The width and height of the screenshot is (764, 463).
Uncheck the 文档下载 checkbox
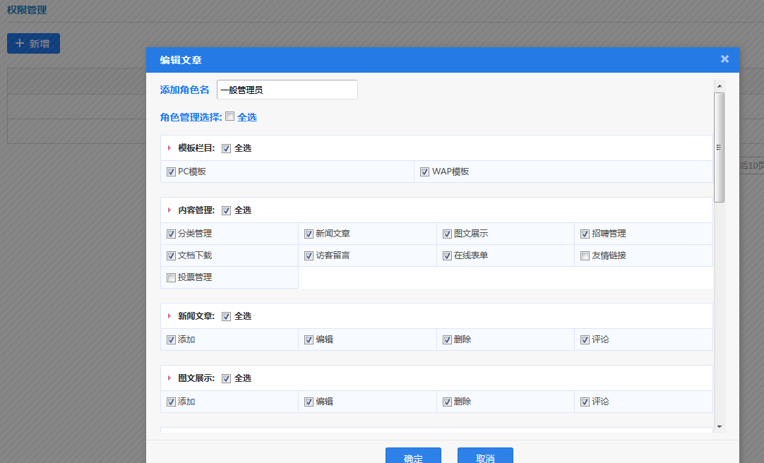pos(171,256)
